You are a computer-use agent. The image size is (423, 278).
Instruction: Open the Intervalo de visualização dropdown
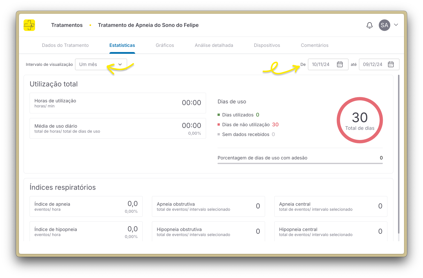(101, 64)
